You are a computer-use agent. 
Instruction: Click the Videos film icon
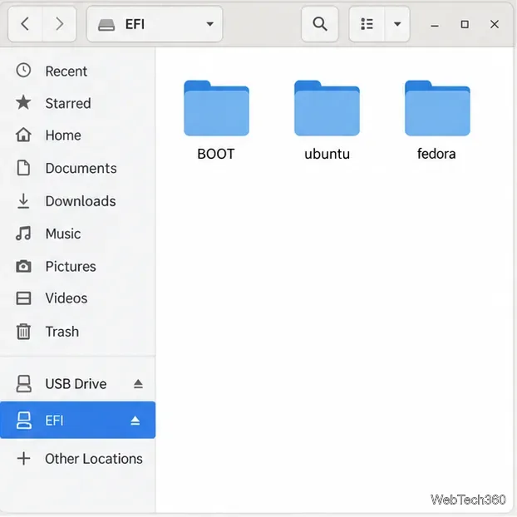(x=23, y=298)
